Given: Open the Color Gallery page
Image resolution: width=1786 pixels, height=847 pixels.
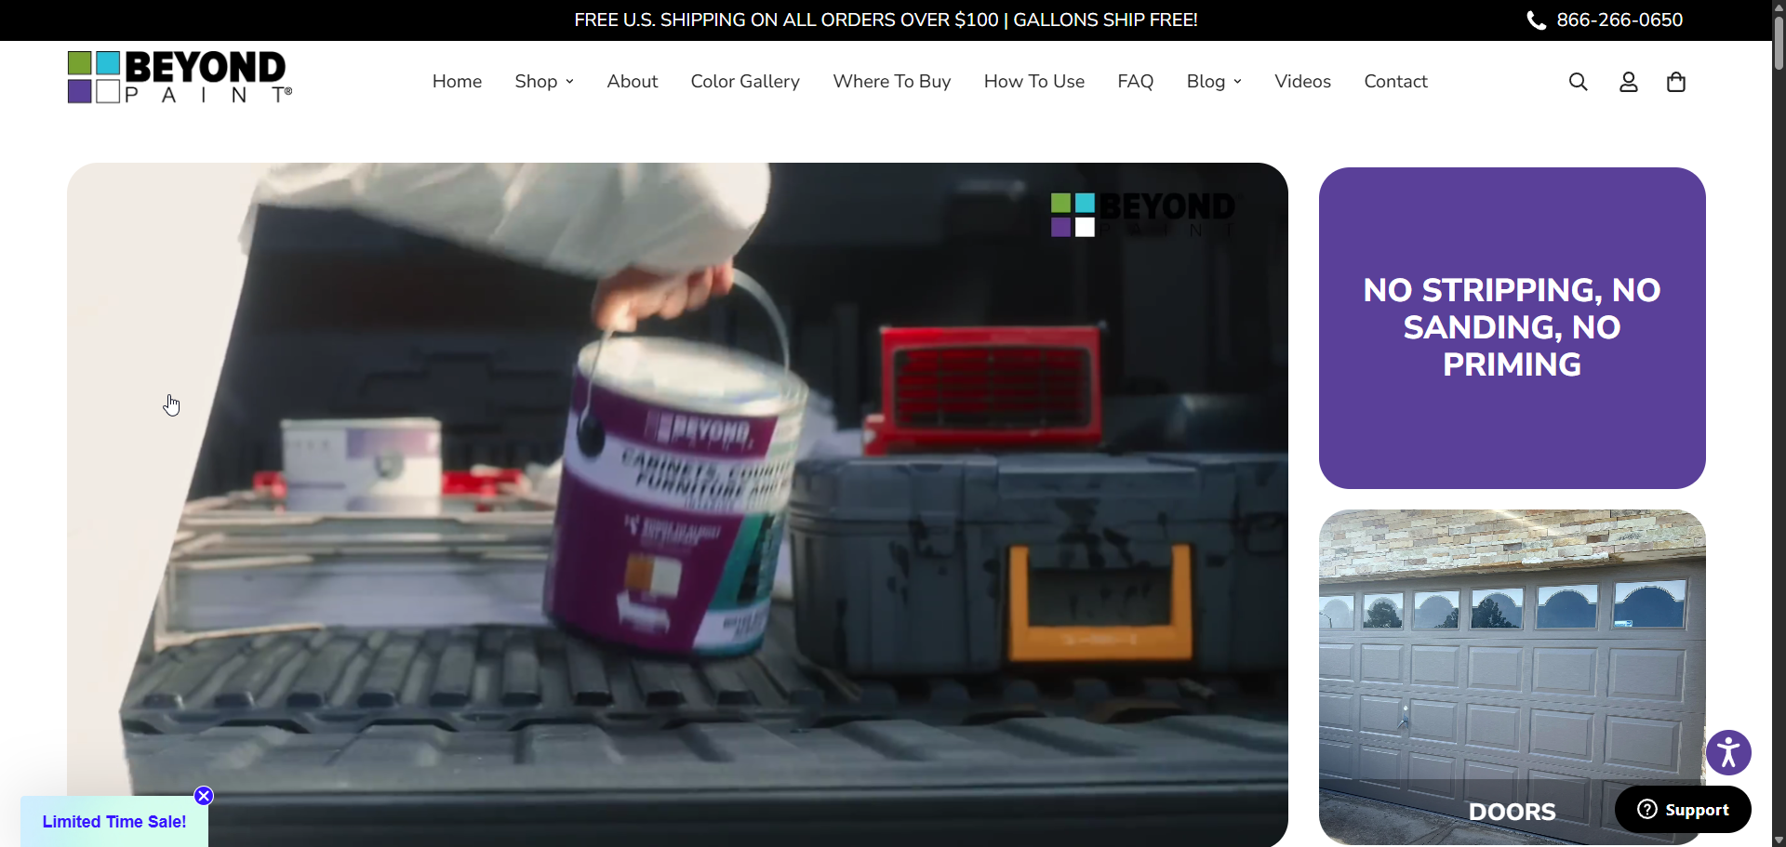Looking at the screenshot, I should click(x=745, y=82).
